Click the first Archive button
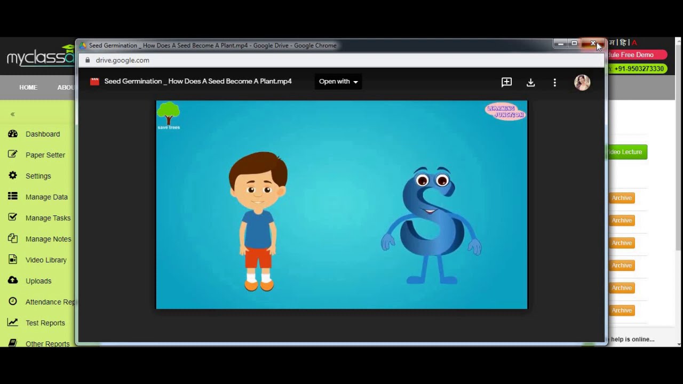This screenshot has width=683, height=384. (x=622, y=198)
